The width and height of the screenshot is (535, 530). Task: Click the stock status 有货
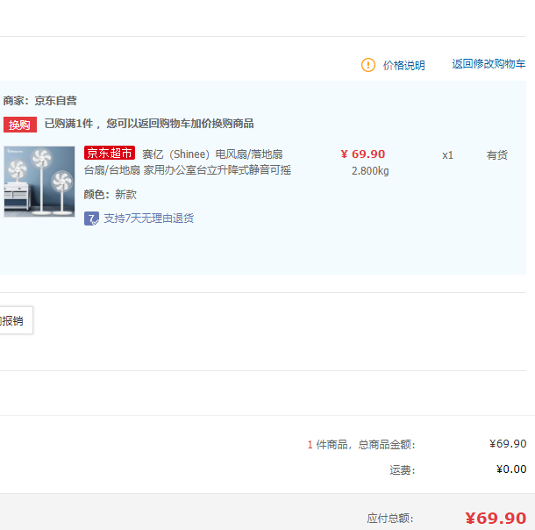pos(496,155)
